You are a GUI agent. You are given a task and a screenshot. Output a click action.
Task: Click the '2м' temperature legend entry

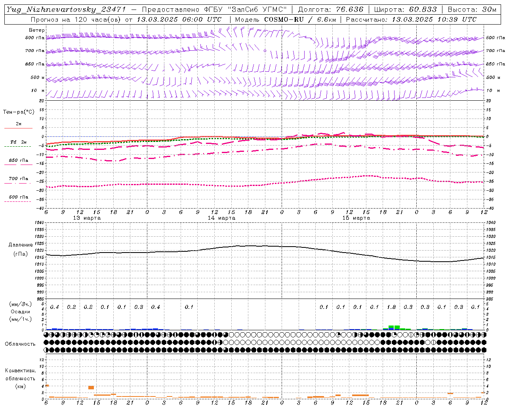18,124
